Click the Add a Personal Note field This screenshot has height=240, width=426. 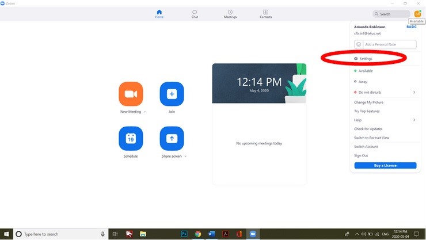tap(390, 44)
